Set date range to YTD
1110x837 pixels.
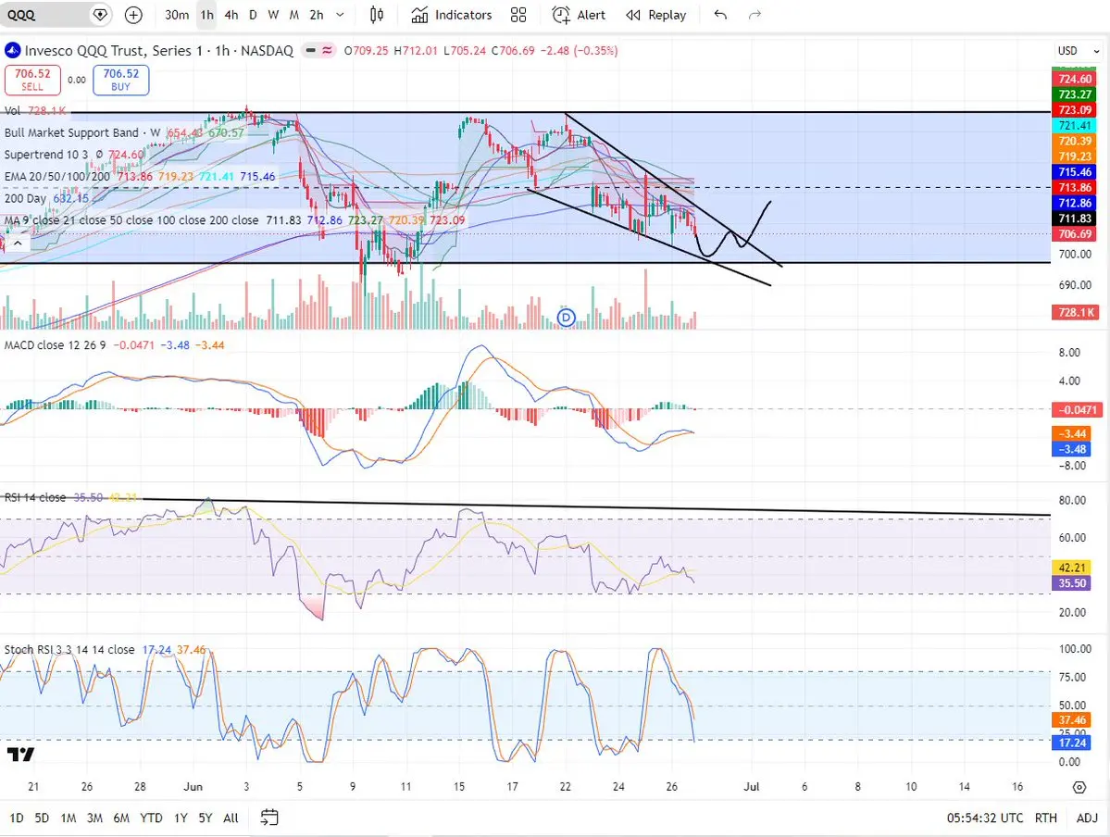point(151,818)
